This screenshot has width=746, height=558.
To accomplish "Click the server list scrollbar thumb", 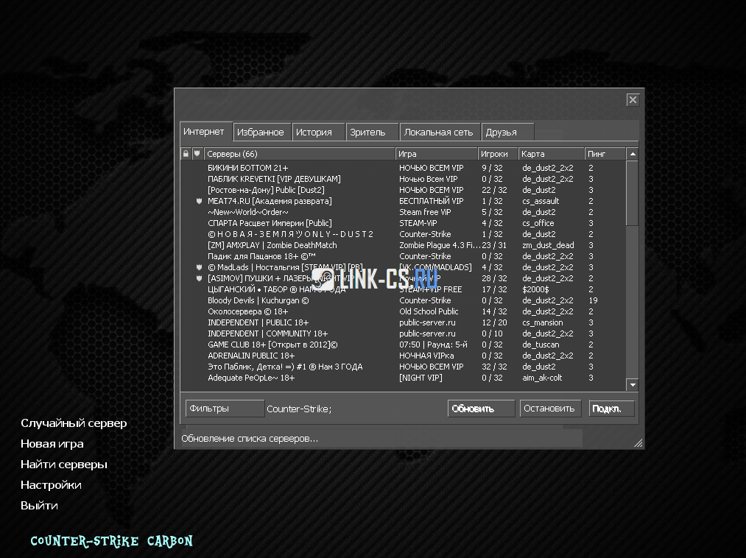I will [x=632, y=193].
